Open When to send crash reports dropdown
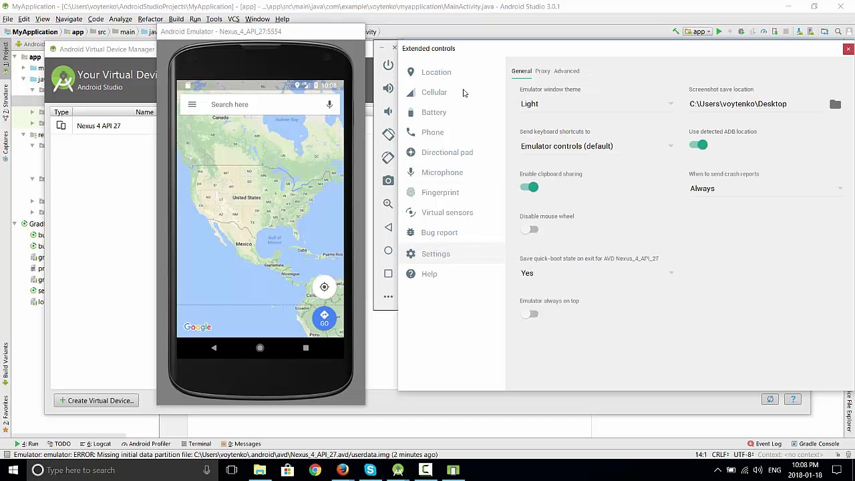Image resolution: width=855 pixels, height=481 pixels. [766, 188]
